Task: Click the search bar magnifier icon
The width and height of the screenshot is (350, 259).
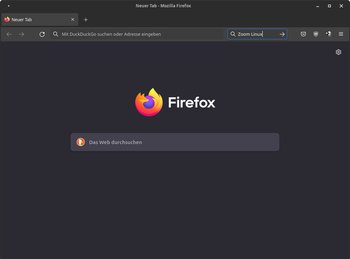Action: coord(233,34)
